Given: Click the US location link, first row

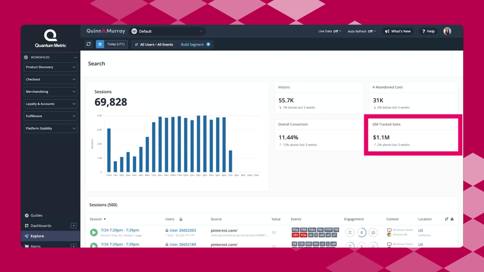Looking at the screenshot, I should coord(420,230).
